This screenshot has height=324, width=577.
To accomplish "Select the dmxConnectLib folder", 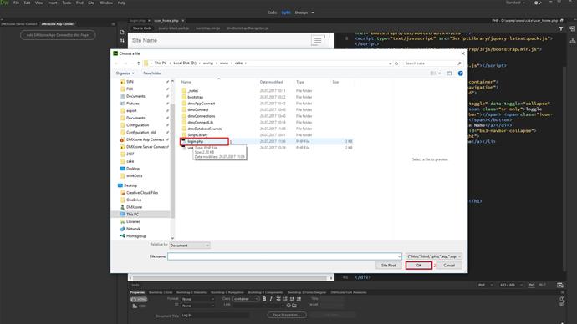I will pyautogui.click(x=200, y=122).
